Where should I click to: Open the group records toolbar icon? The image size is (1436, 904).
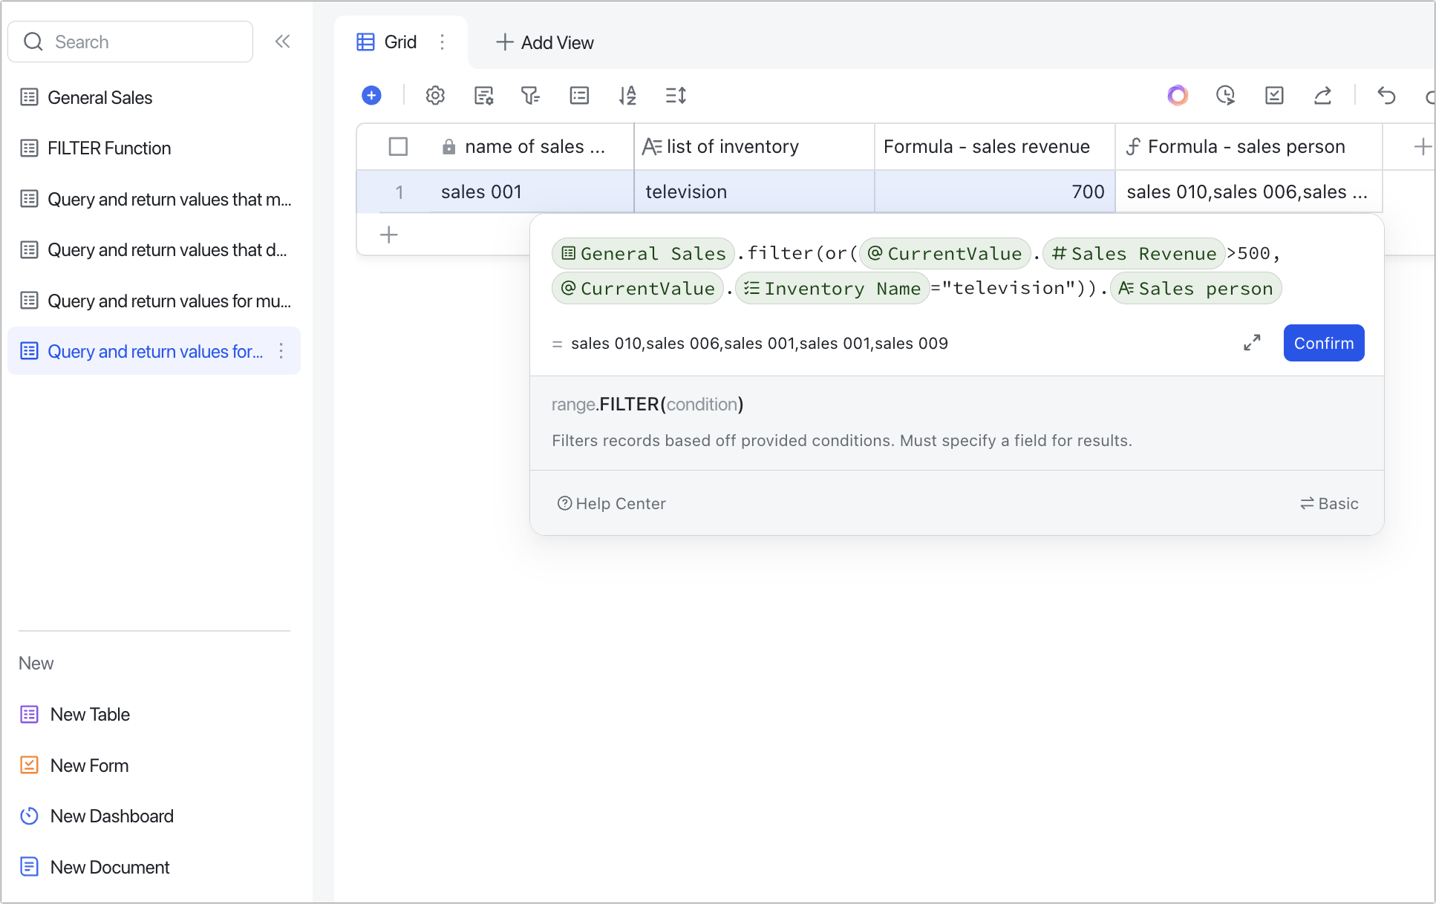click(579, 96)
